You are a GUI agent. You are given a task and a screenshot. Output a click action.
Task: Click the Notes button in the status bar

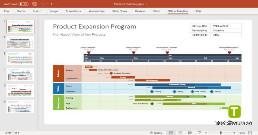[x=156, y=133]
